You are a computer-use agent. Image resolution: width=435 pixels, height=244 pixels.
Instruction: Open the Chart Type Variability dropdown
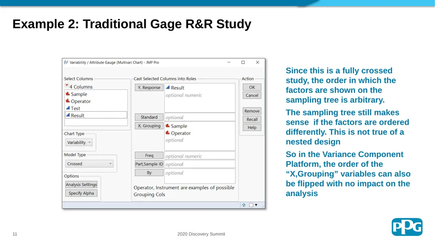click(79, 143)
